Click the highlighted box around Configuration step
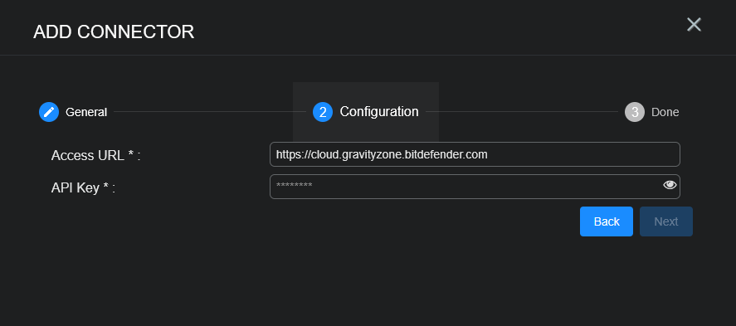The width and height of the screenshot is (736, 326). tap(366, 112)
